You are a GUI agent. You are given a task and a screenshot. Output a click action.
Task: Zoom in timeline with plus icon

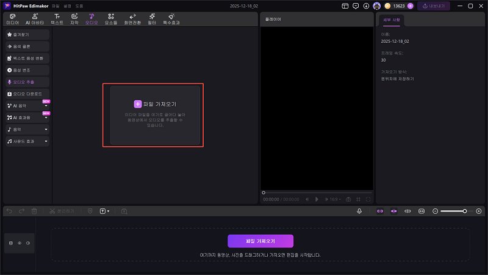click(479, 211)
